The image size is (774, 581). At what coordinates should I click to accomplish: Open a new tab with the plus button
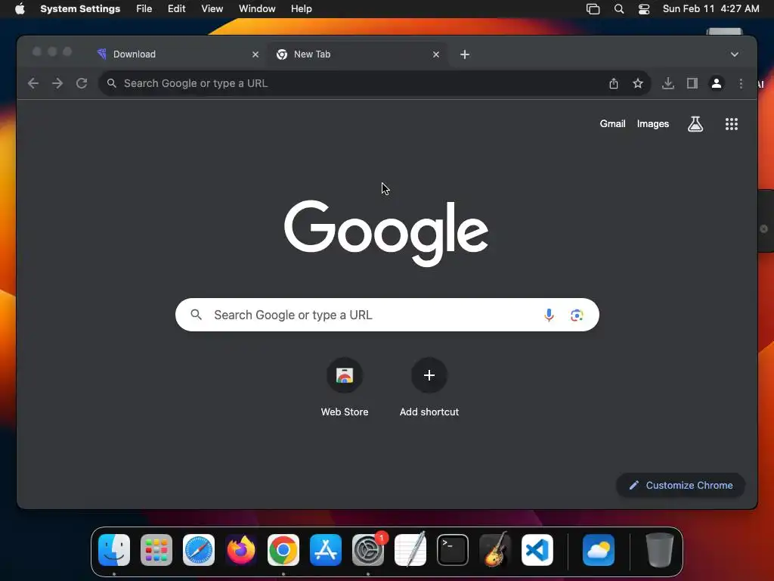coord(465,54)
